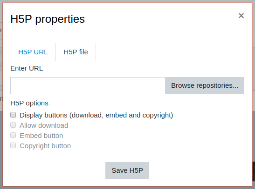Toggle the Copyright button checkbox
The width and height of the screenshot is (255, 189).
(13, 145)
